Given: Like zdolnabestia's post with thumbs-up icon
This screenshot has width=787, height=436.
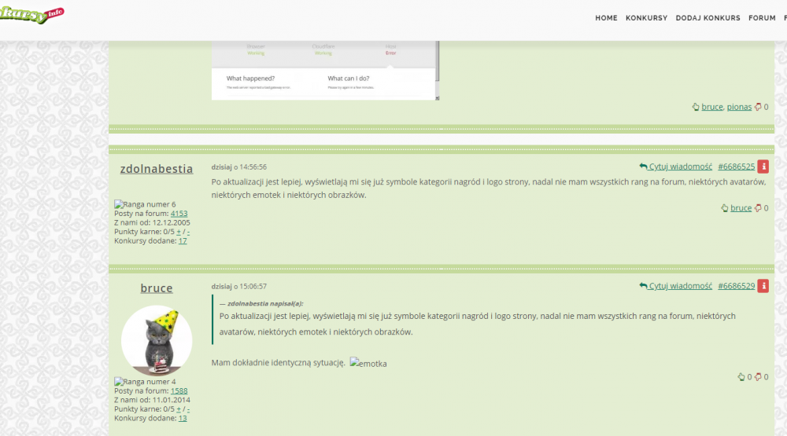Looking at the screenshot, I should [x=724, y=208].
